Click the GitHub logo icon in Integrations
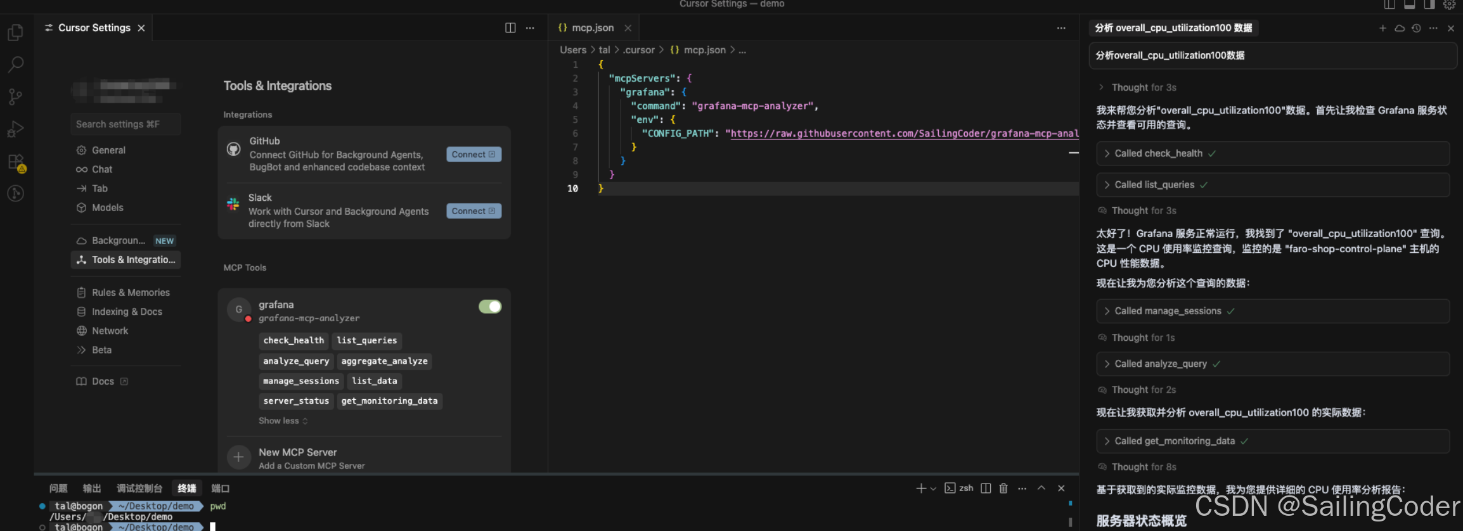This screenshot has width=1463, height=531. coord(233,149)
